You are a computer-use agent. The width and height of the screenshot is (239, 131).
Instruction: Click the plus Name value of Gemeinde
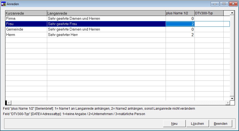click(180, 29)
